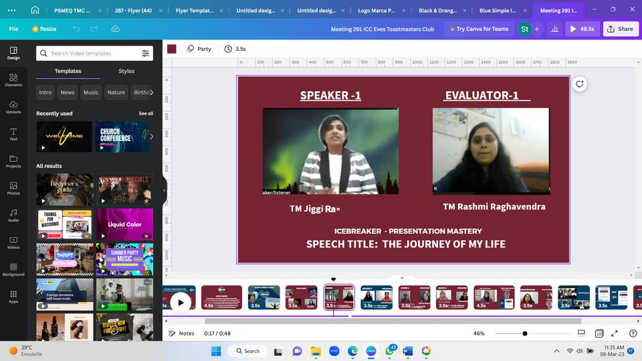The height and width of the screenshot is (361, 642).
Task: Select the Beginner's guide template
Action: (x=64, y=189)
